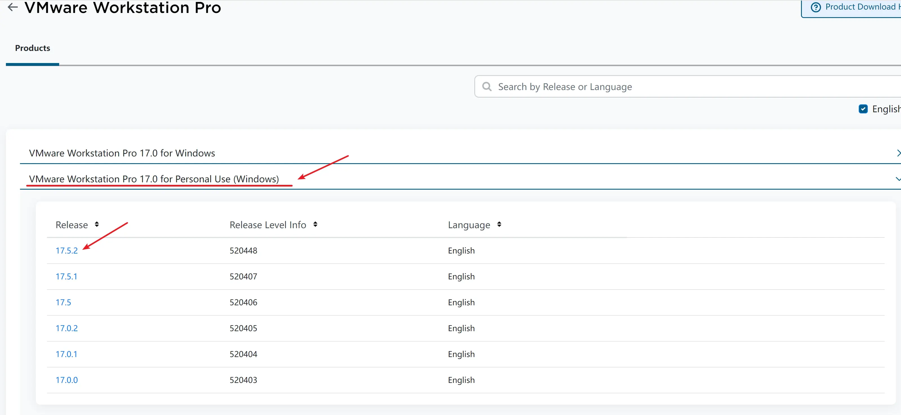The height and width of the screenshot is (415, 901).
Task: Open release 17.5 link
Action: pos(63,302)
